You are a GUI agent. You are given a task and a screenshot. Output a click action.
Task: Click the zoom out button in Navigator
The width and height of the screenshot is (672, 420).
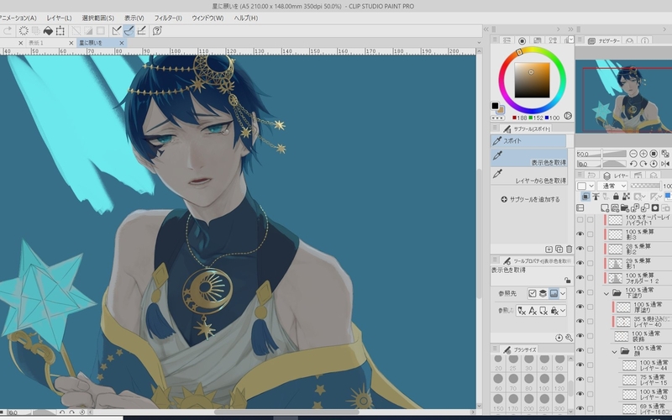(633, 154)
